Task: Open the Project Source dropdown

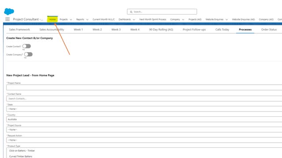Action: click(x=144, y=129)
